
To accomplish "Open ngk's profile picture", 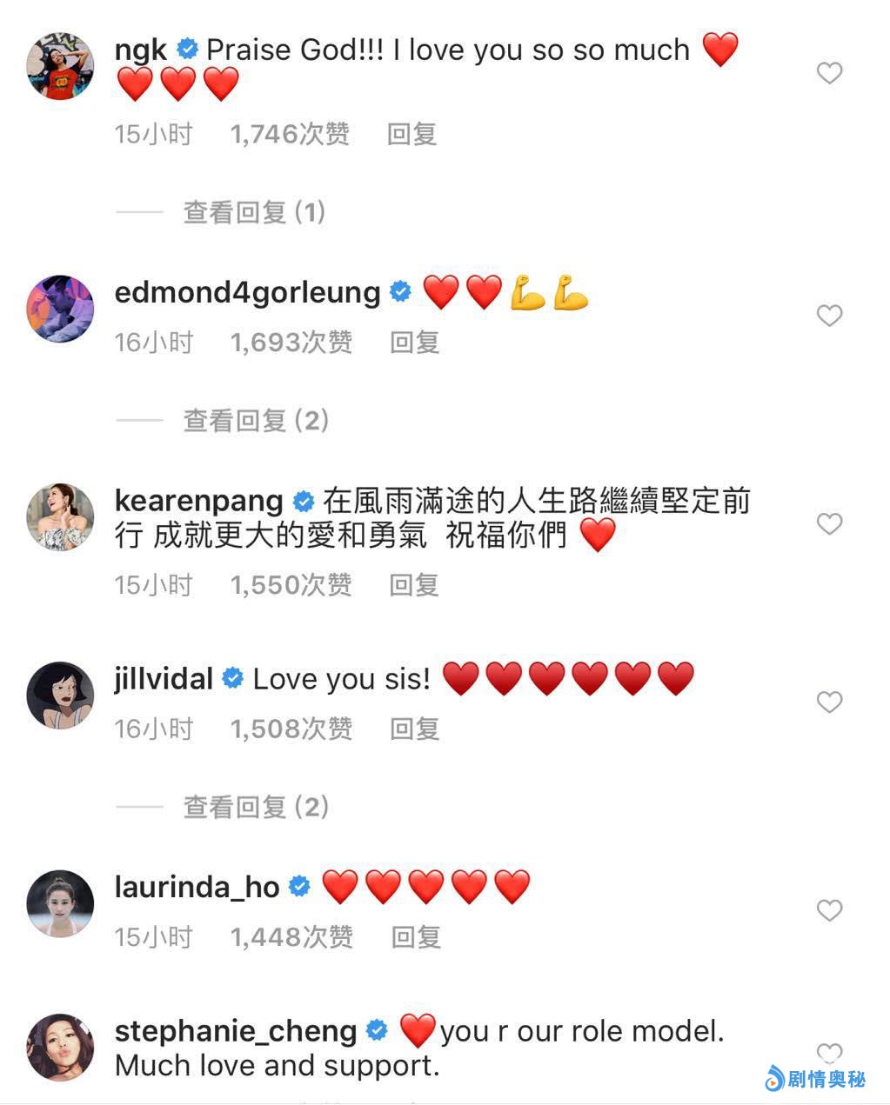I will pyautogui.click(x=60, y=67).
